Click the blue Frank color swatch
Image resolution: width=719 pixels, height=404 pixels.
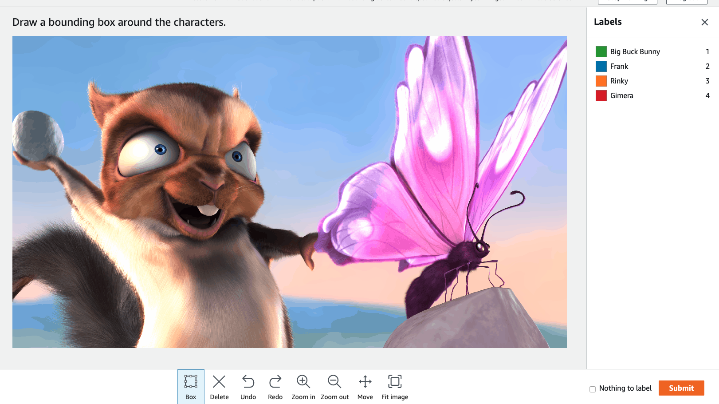(601, 67)
